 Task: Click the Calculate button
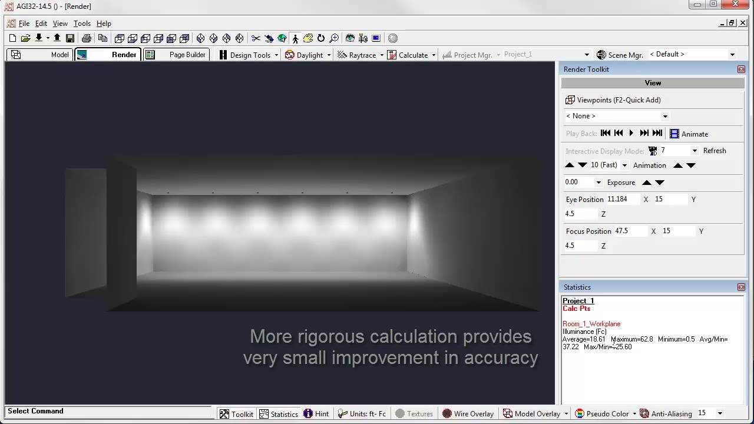408,55
